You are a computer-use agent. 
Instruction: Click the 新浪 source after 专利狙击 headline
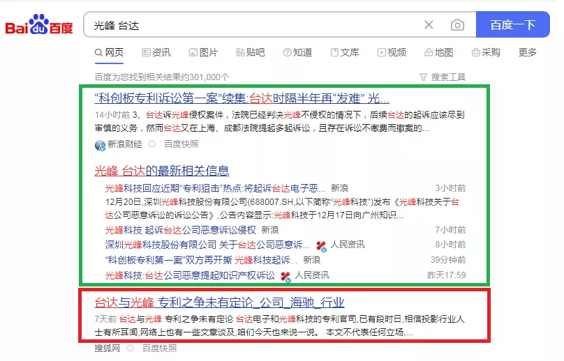point(339,188)
